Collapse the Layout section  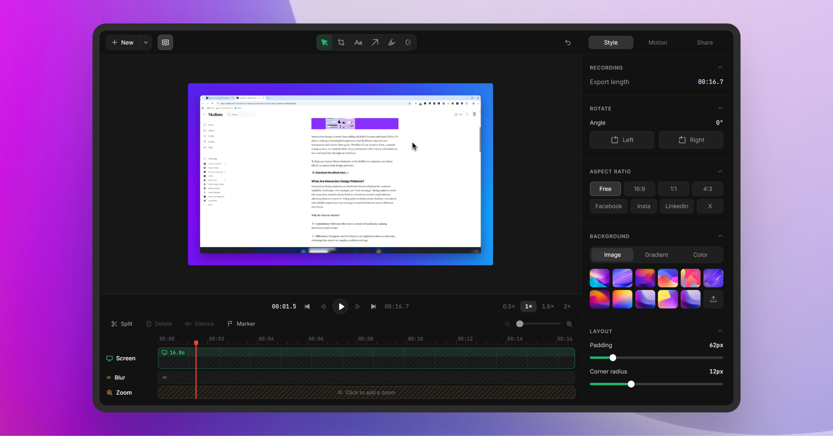pyautogui.click(x=720, y=331)
